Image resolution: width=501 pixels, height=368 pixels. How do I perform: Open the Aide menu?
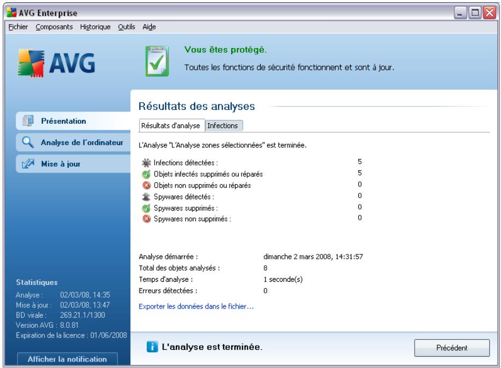coord(149,27)
